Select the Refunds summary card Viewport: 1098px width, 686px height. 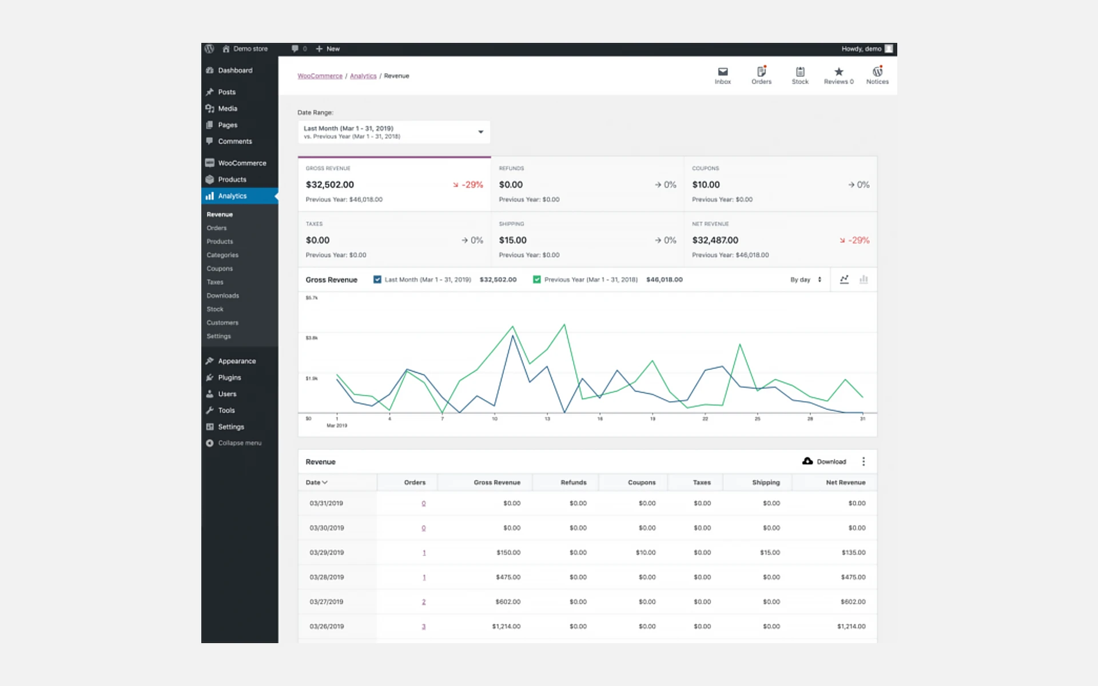point(587,184)
